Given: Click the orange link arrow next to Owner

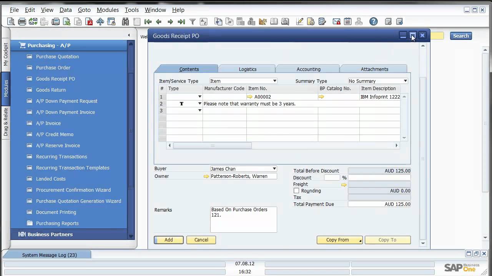Looking at the screenshot, I should 206,176.
